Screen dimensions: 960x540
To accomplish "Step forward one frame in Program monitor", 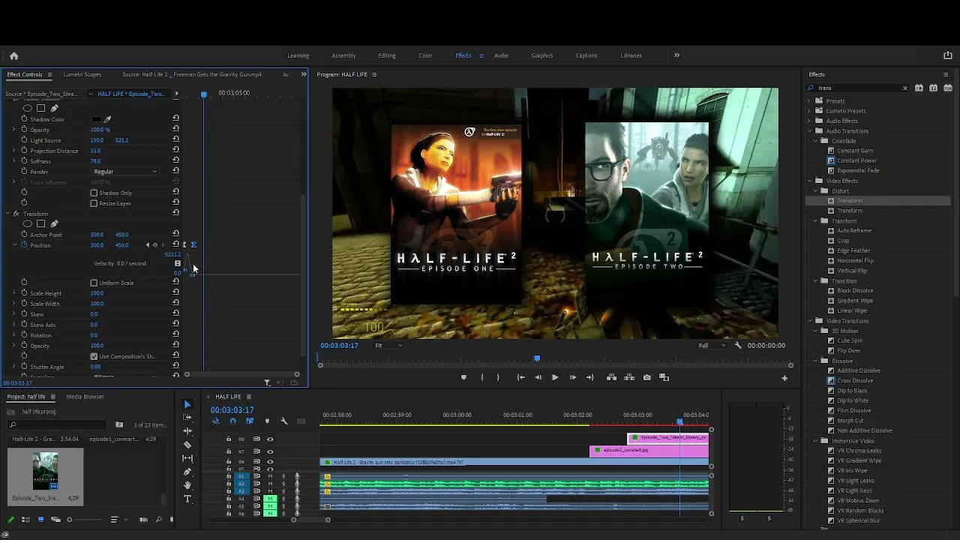I will point(573,377).
